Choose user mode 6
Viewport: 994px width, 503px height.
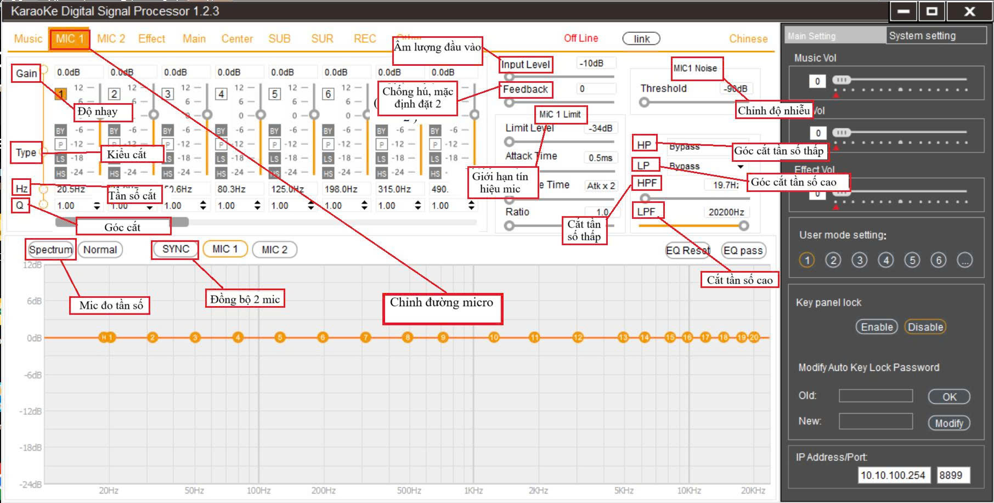tap(939, 260)
